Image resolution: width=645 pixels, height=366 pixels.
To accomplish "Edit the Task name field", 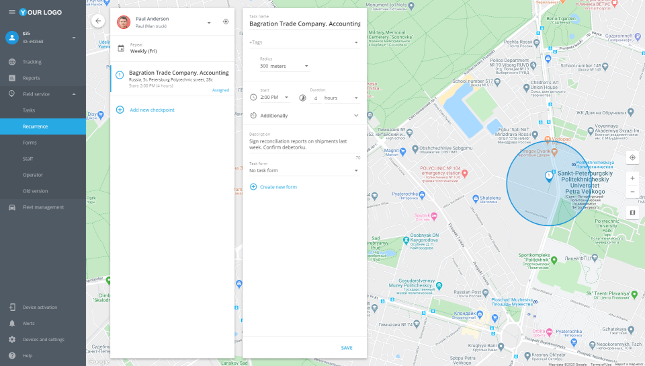I will pos(304,24).
